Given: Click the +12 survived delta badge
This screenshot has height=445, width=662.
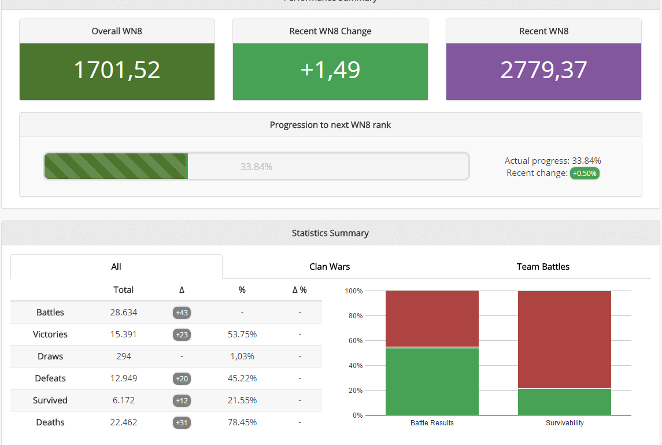Looking at the screenshot, I should (182, 400).
